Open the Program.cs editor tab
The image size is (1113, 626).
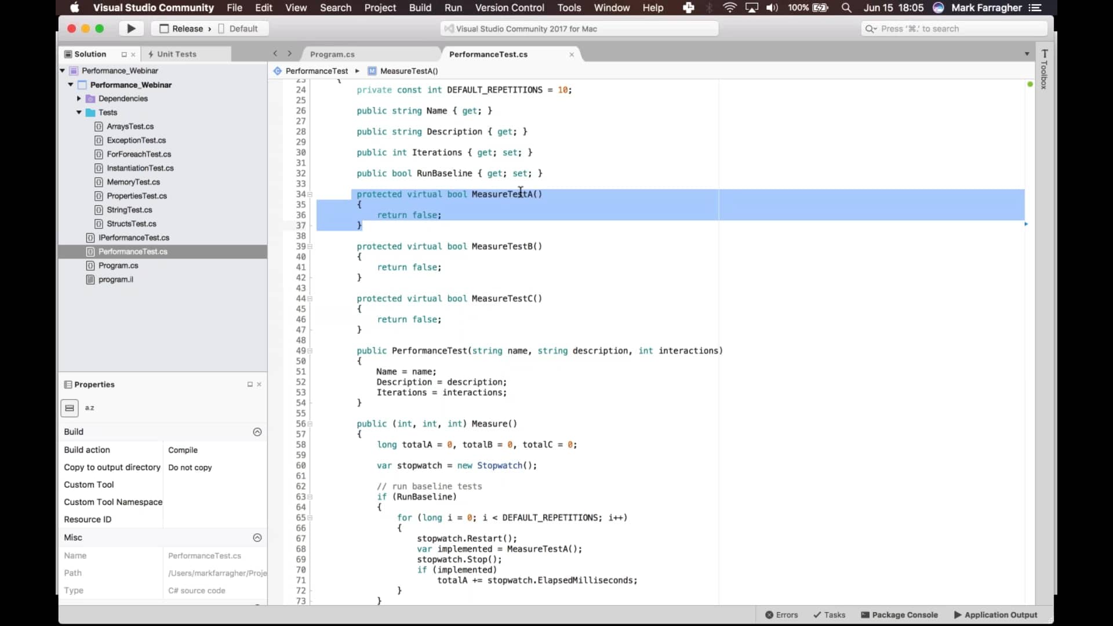[332, 54]
